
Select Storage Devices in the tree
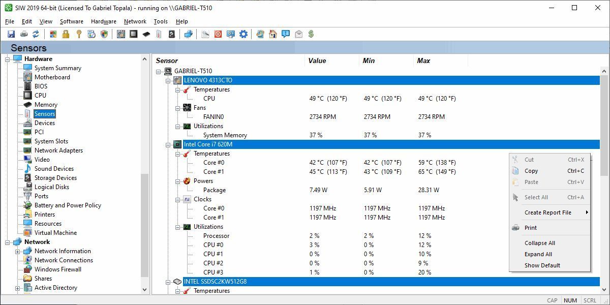(x=55, y=178)
